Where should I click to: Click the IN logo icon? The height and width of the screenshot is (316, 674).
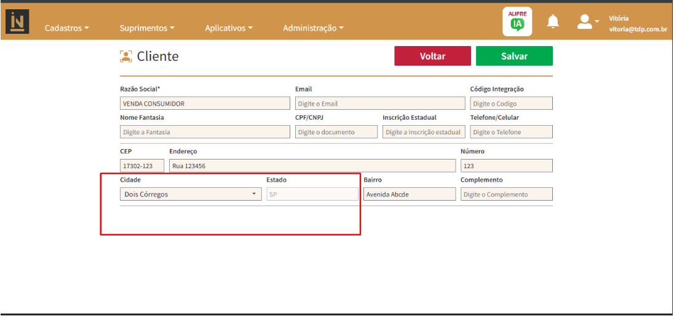(17, 22)
